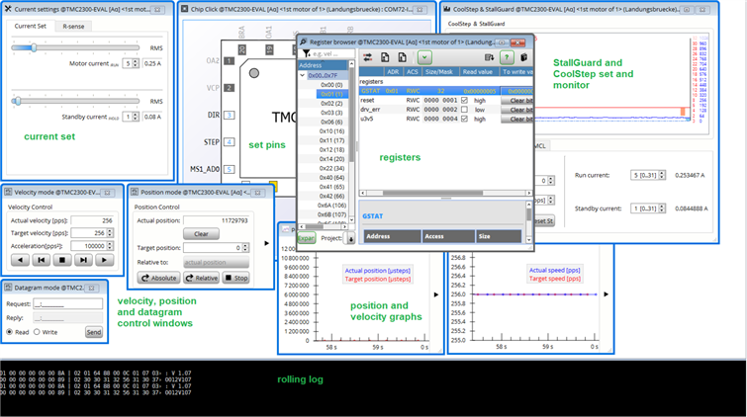
Task: Select the Current Set tab
Action: (30, 26)
